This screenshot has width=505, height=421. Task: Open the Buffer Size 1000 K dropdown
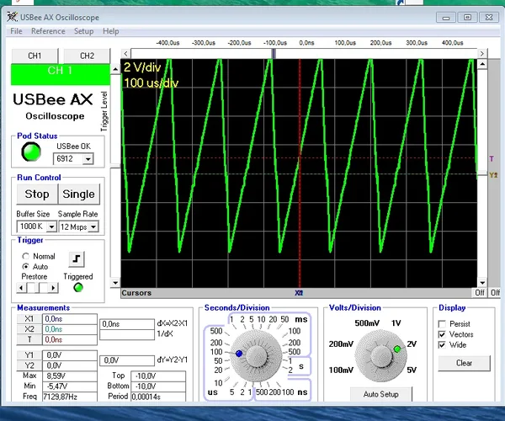click(51, 226)
